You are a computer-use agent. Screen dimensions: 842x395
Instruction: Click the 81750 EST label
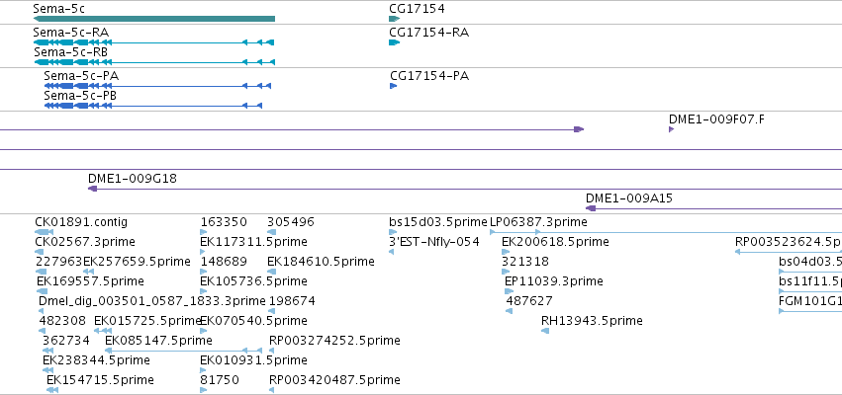click(x=220, y=380)
